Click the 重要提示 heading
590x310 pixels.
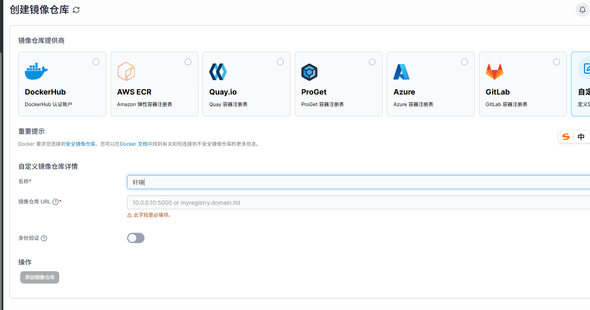coord(31,131)
